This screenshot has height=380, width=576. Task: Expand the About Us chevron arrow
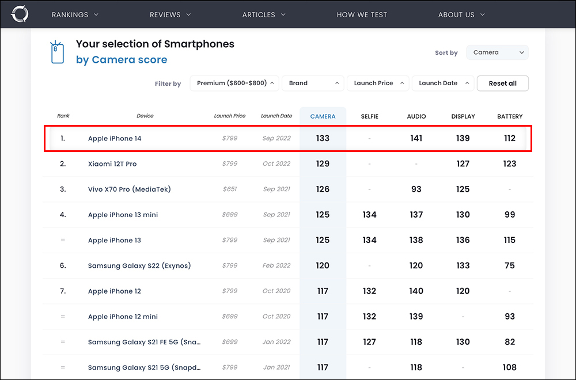coord(483,15)
